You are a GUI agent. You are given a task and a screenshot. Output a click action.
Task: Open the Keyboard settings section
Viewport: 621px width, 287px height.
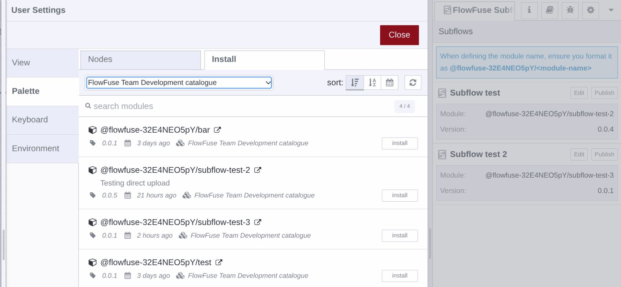[x=43, y=120]
